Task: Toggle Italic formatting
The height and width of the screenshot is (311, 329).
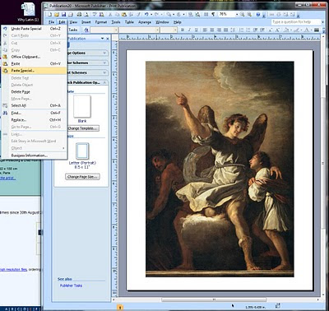Action: [x=189, y=30]
